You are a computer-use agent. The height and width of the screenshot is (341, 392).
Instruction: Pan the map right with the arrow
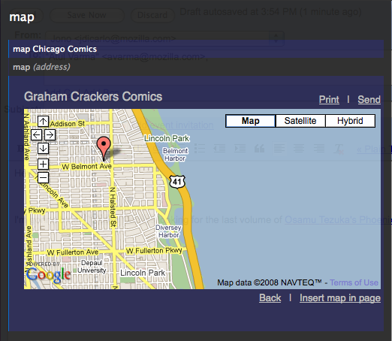coord(50,135)
